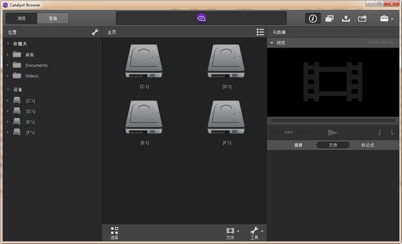Click the preview playback progress bar
402x244 pixels.
[333, 121]
